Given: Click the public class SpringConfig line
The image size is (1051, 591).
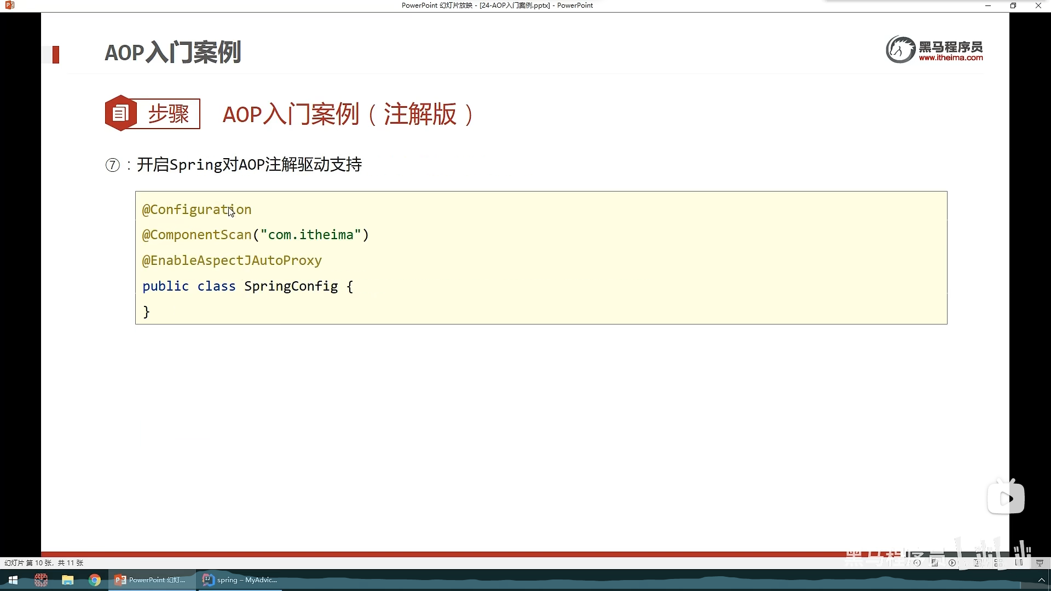Looking at the screenshot, I should [x=248, y=286].
